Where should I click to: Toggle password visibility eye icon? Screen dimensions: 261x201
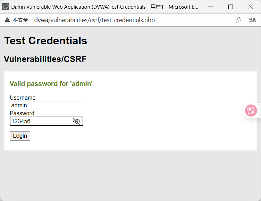(77, 121)
